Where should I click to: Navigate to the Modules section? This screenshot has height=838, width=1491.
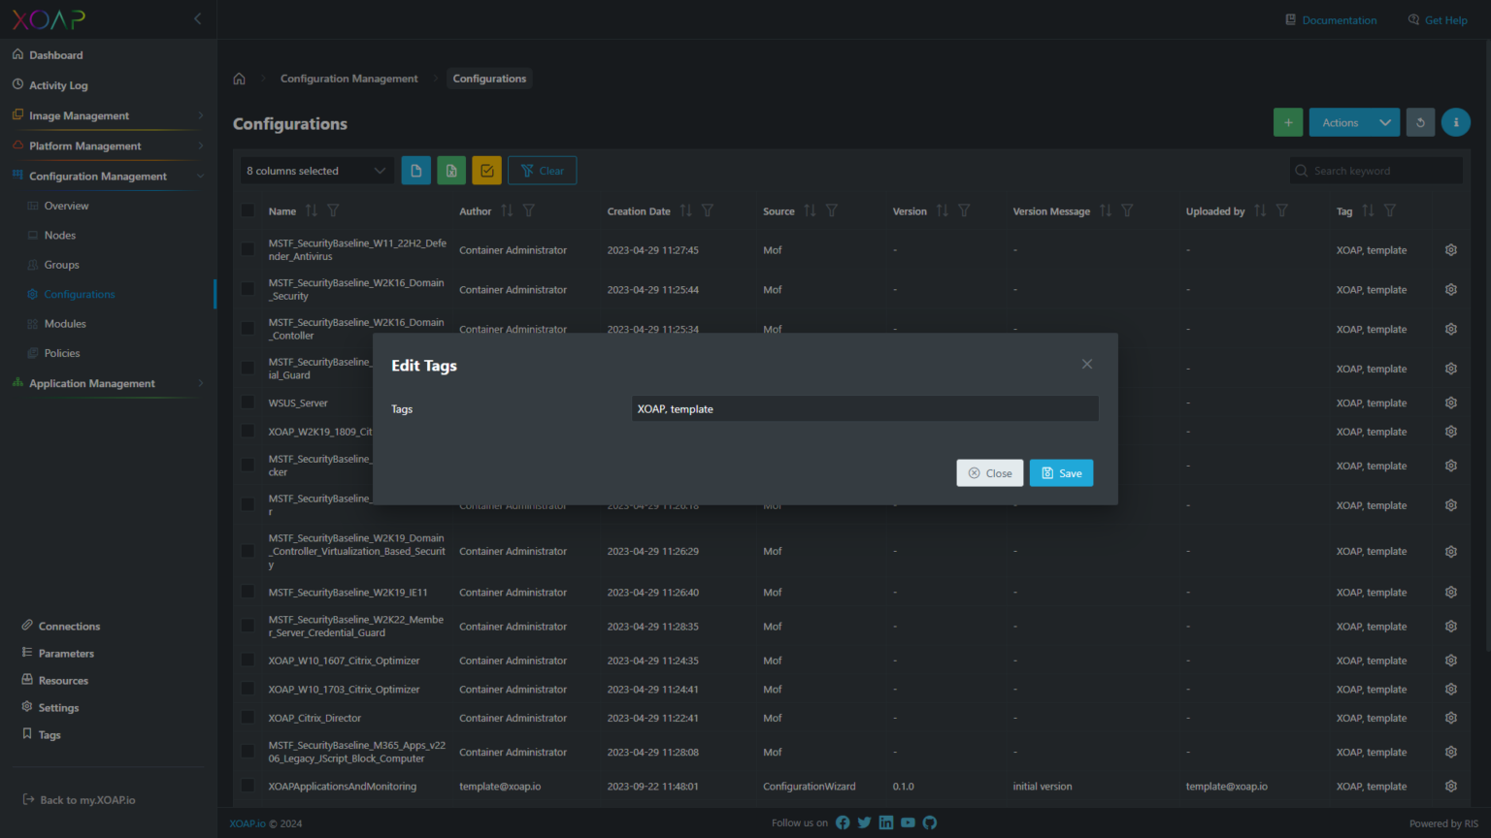[x=66, y=323]
